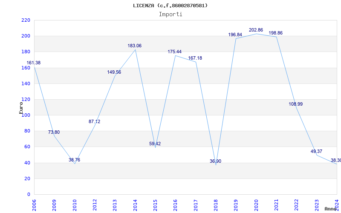Viewport: 341px width, 213px height.
Task: Click the Euro y-axis title
Action: coord(21,108)
